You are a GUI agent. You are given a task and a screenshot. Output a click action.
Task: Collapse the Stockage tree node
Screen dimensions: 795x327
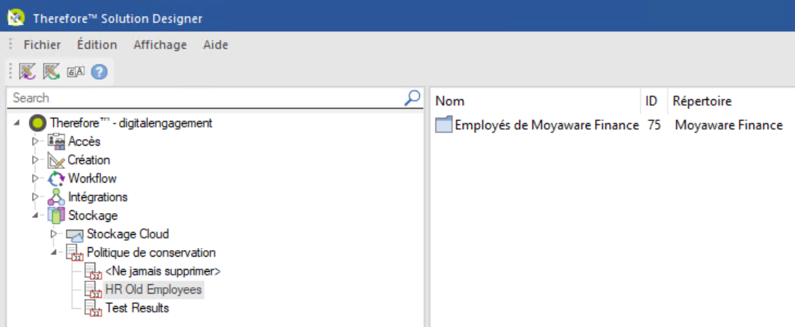coord(36,215)
